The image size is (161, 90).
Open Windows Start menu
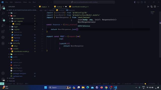(46, 87)
